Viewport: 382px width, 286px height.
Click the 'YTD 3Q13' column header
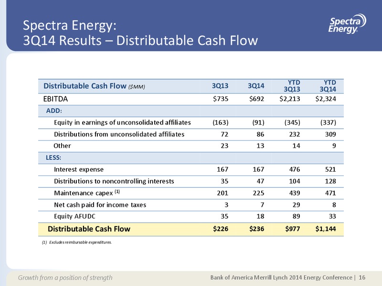292,86
